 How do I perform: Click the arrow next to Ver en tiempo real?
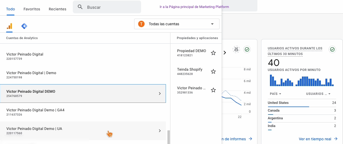click(336, 139)
